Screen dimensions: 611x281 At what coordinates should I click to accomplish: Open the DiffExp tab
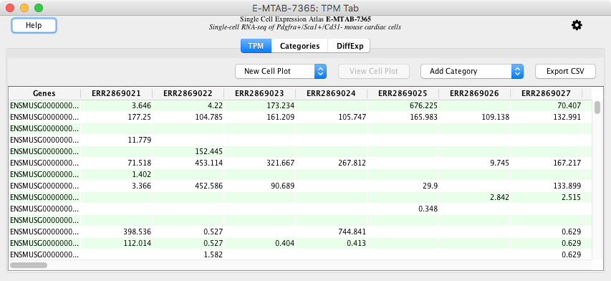click(x=350, y=46)
